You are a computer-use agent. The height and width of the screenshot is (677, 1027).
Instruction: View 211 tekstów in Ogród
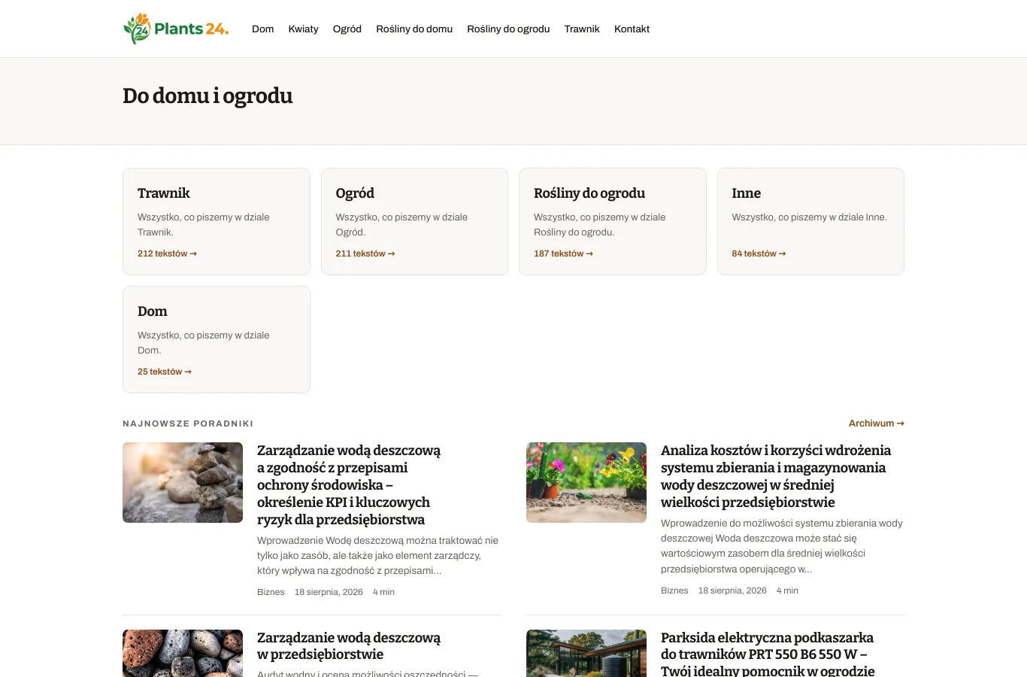point(365,253)
